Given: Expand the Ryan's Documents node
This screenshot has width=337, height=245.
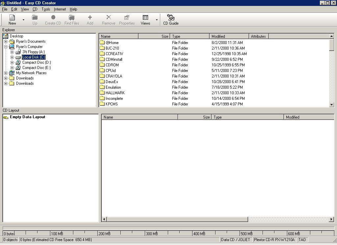Looking at the screenshot, I should (6, 41).
